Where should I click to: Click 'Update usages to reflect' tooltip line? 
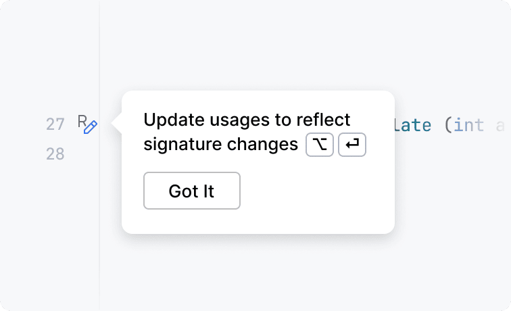(247, 120)
